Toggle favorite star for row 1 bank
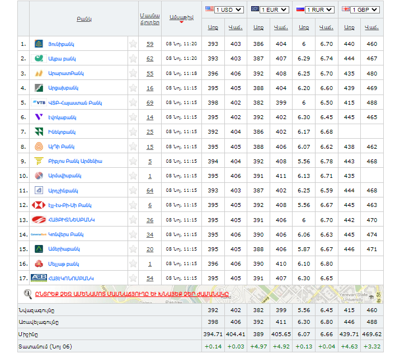This screenshot has width=400, height=363. click(x=133, y=44)
